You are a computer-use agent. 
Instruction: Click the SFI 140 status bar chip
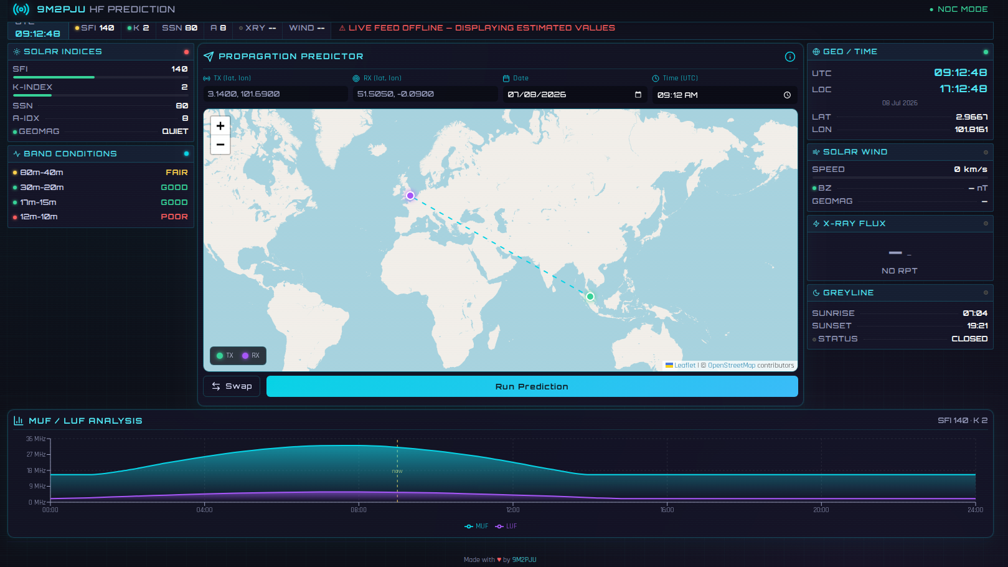95,28
